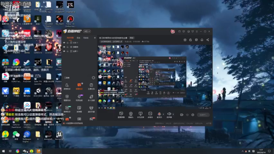274x154 pixels.
Task: Open the feedback message icon in title bar
Action: pyautogui.click(x=184, y=31)
